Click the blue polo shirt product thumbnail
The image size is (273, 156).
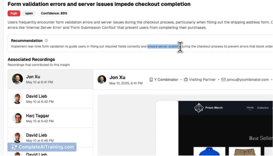click(x=209, y=151)
